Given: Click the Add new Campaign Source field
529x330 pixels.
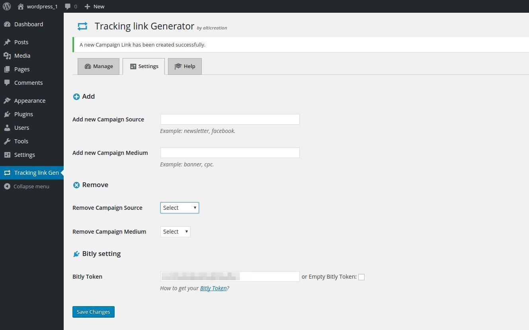Looking at the screenshot, I should [x=230, y=119].
